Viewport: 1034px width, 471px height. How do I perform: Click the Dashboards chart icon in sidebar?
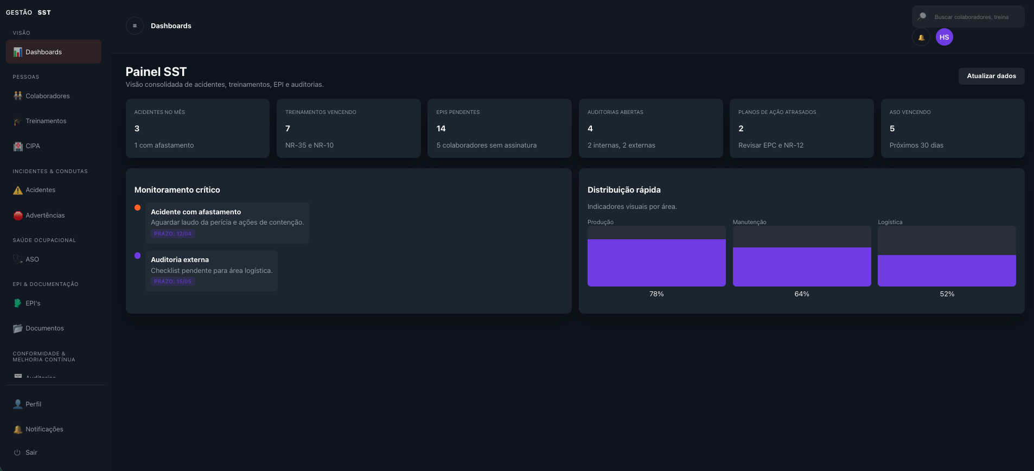click(18, 52)
